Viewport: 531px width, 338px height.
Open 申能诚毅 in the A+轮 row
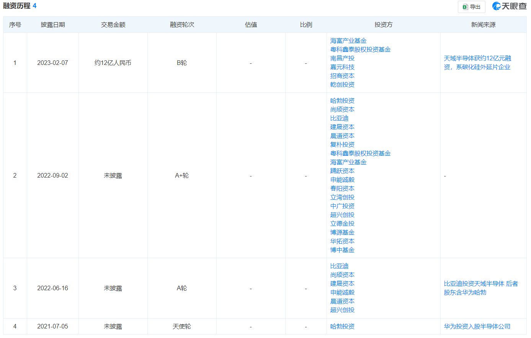pyautogui.click(x=342, y=180)
